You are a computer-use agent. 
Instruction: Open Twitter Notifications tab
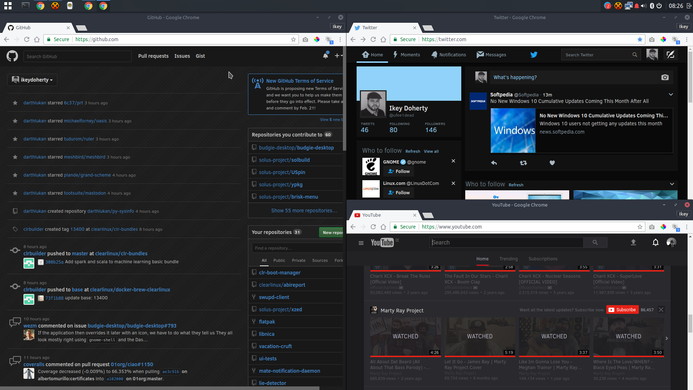(x=448, y=55)
